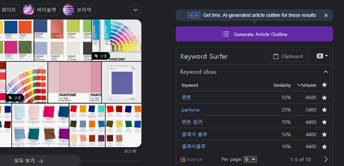Open the purple Pantone swatch sheet image
This screenshot has height=166, width=344.
(121, 82)
